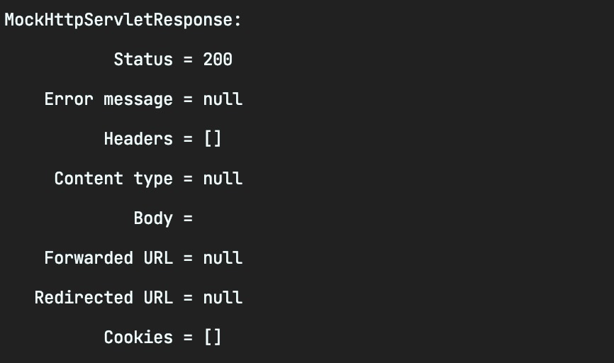Click the Status label

pyautogui.click(x=143, y=60)
